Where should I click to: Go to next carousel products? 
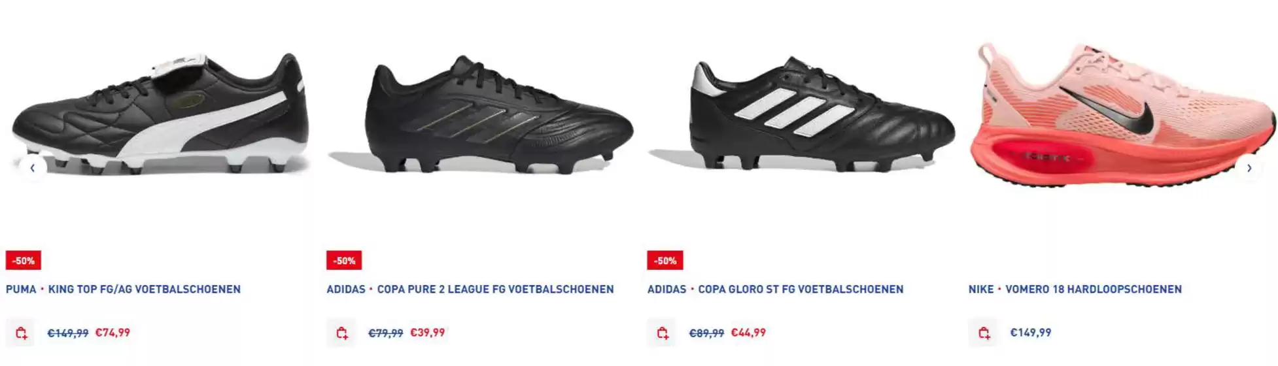click(1249, 168)
